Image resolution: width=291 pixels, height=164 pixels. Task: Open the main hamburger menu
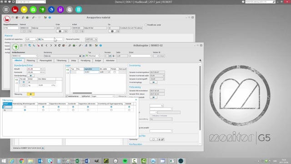coord(6,10)
